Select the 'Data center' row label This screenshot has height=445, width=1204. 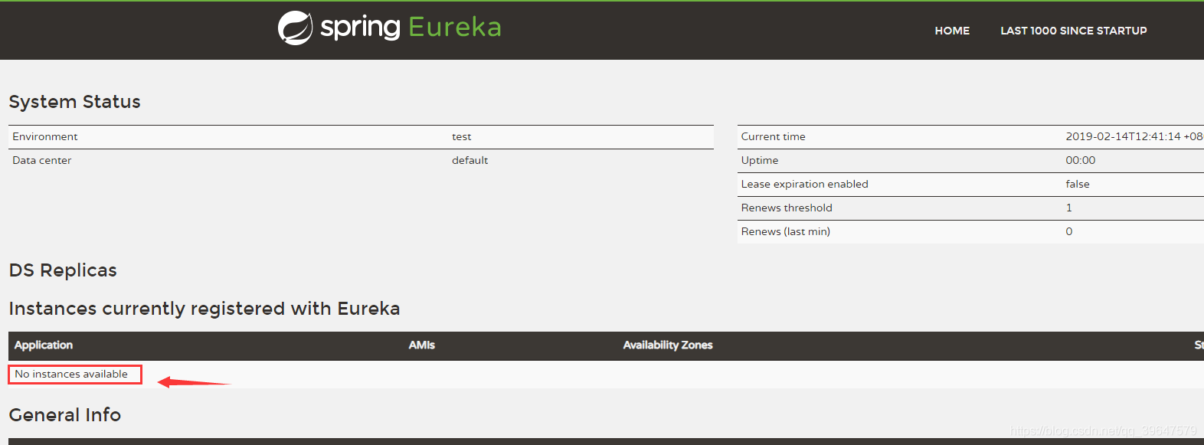[42, 160]
